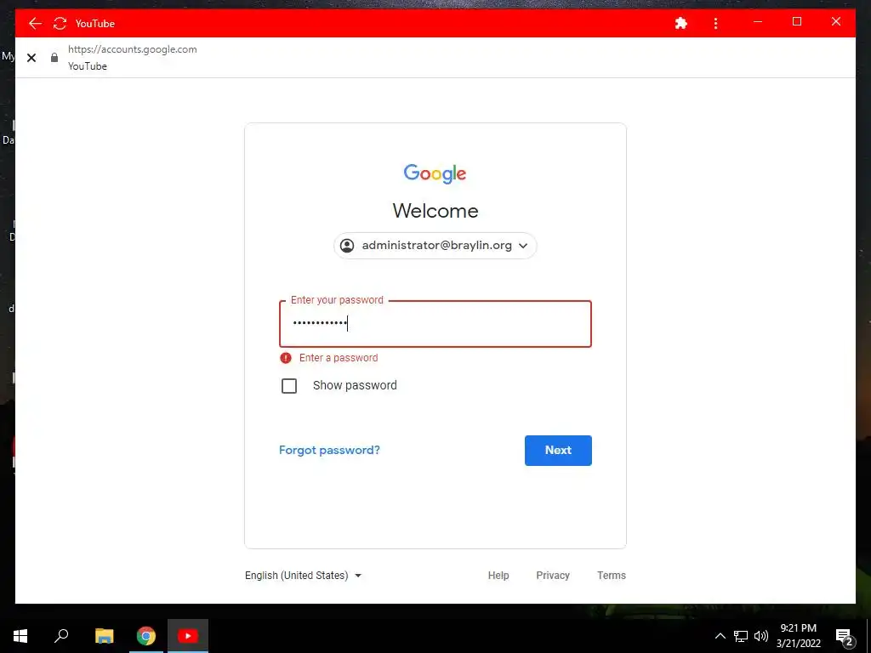Reload the page using the refresh icon
Image resolution: width=871 pixels, height=653 pixels.
coord(60,23)
